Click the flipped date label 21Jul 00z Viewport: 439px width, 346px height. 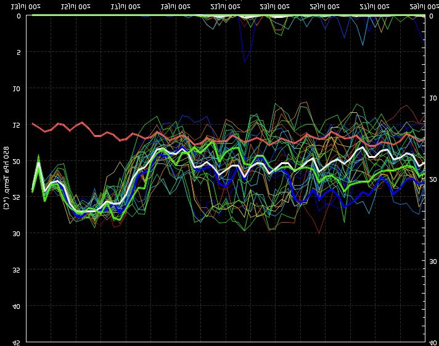pyautogui.click(x=226, y=7)
